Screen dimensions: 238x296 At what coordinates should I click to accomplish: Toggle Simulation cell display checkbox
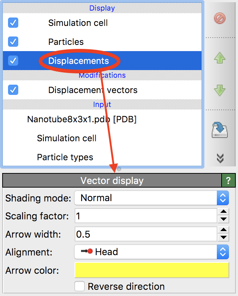click(13, 23)
